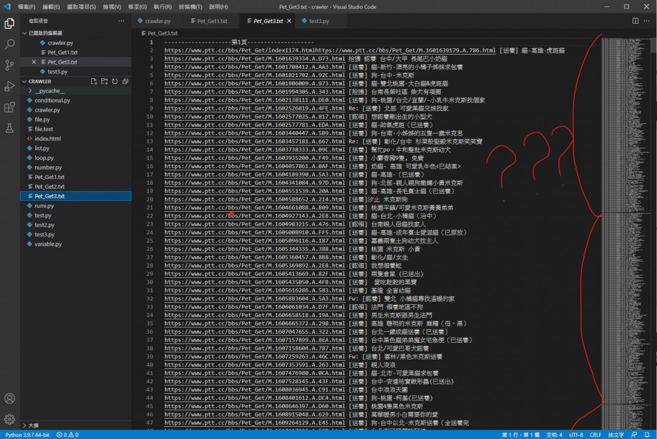Viewport: 657px width, 439px height.
Task: Open Pet_Get2.txt in the explorer
Action: pos(49,187)
